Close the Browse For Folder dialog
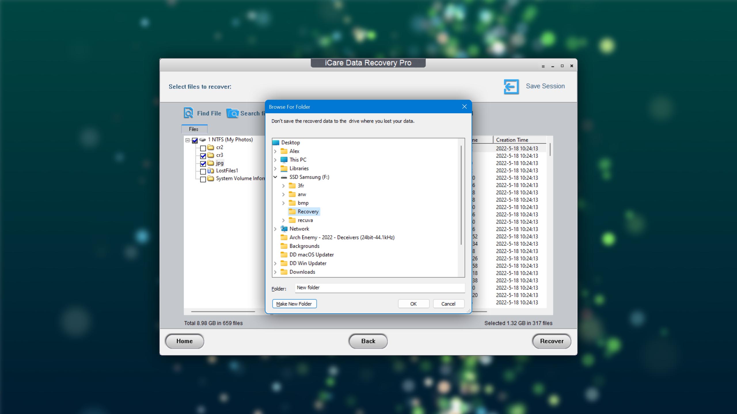 pyautogui.click(x=464, y=107)
